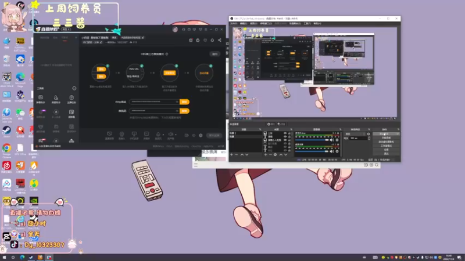
Task: Add a new scene with OBS plus button
Action: tap(231, 155)
